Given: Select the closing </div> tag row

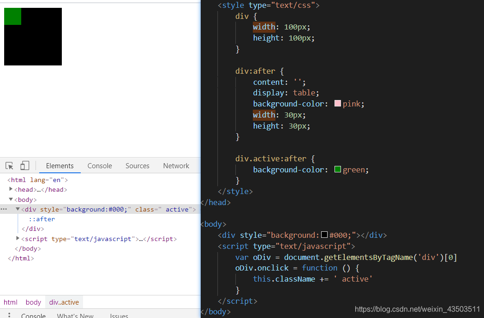Looking at the screenshot, I should pos(33,229).
